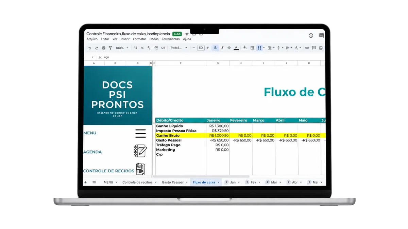
Task: Switch to Controle de recibos sheet tab
Action: point(137,183)
